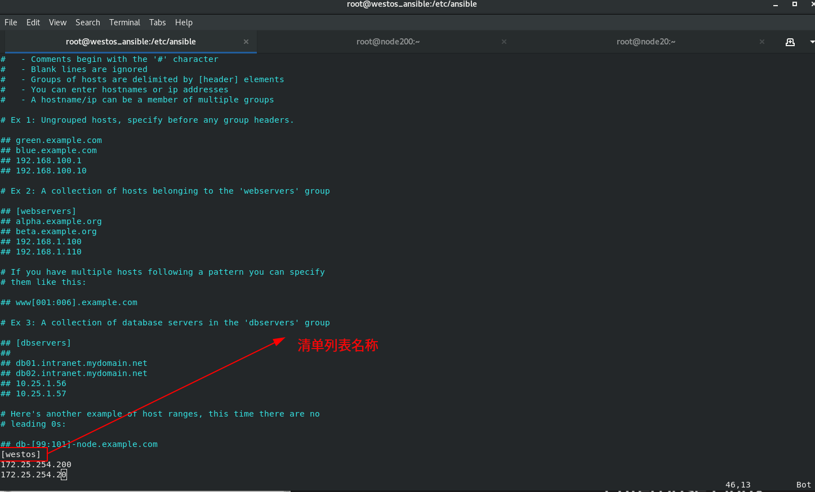Open the Terminal menu

[x=124, y=23]
